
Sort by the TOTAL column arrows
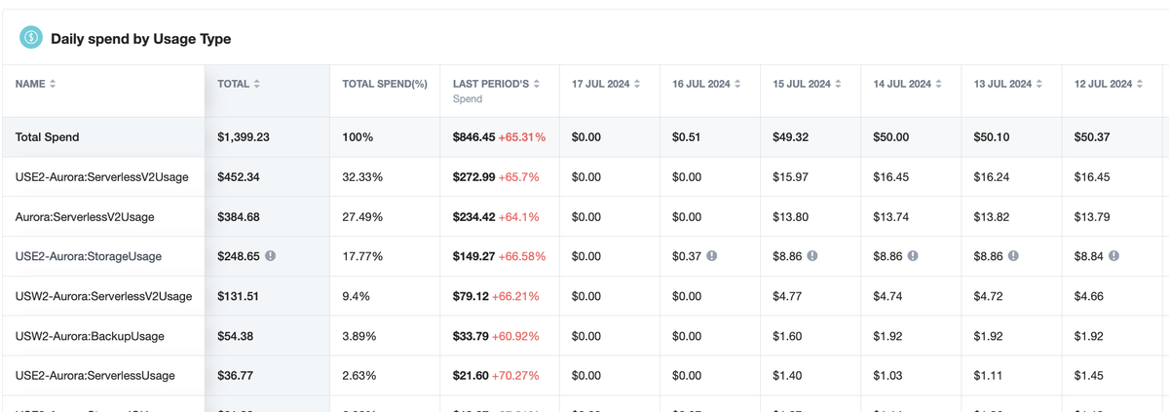pyautogui.click(x=257, y=85)
